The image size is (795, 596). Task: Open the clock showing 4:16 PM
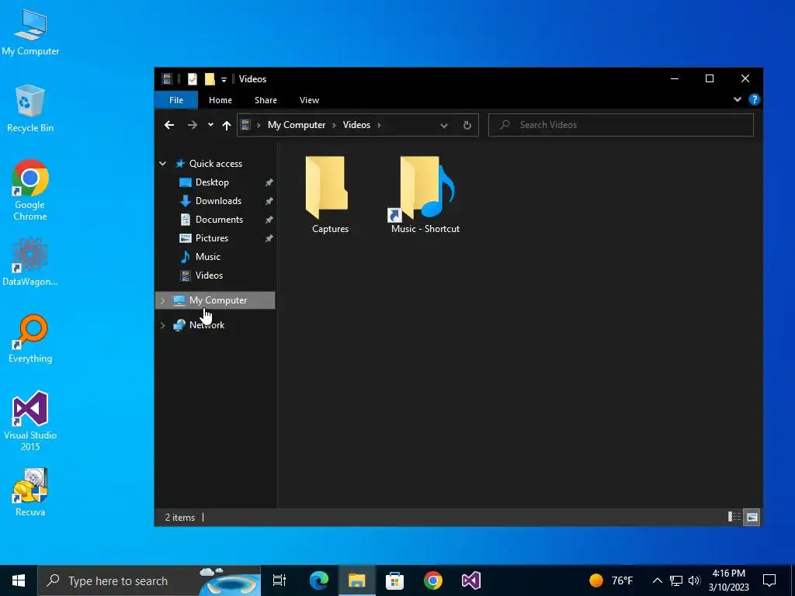pyautogui.click(x=728, y=580)
